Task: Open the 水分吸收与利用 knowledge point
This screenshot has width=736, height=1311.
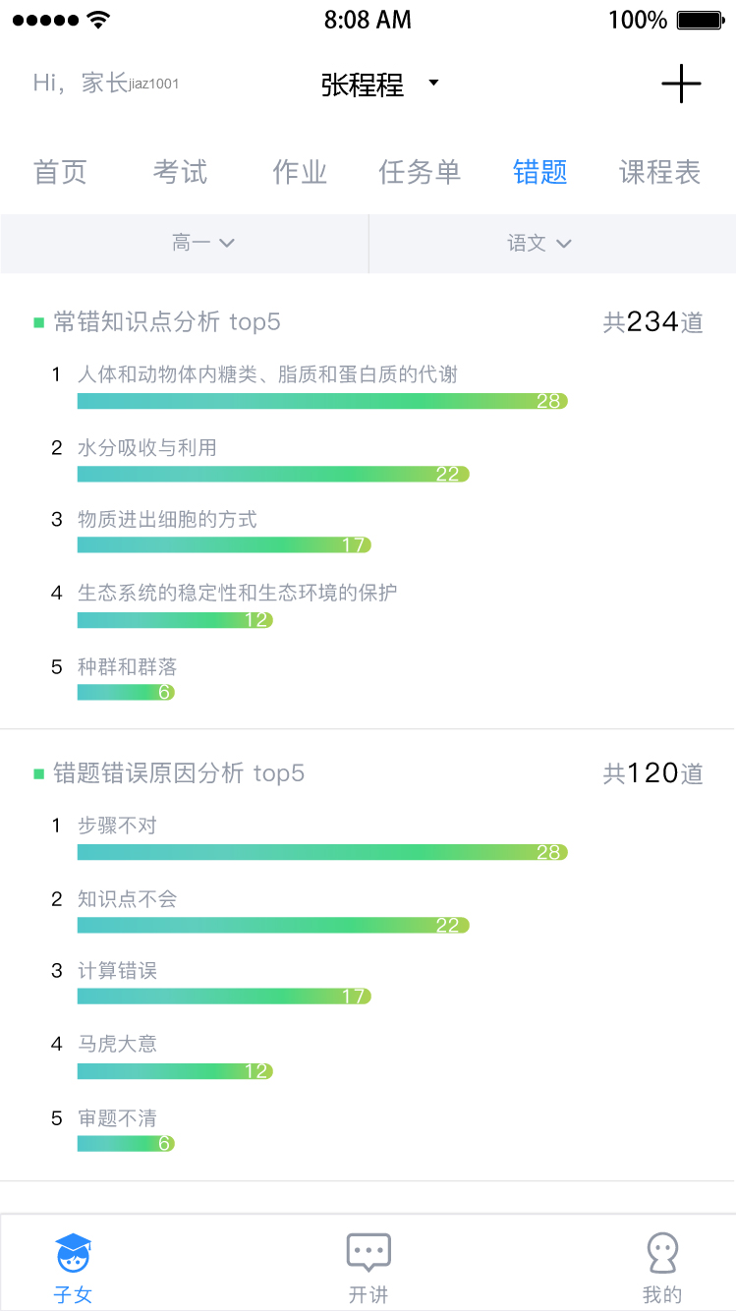Action: click(147, 448)
